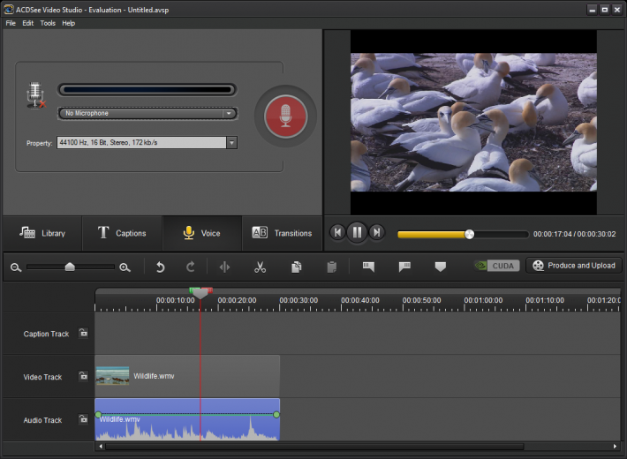The image size is (627, 459).
Task: Click the right audio volume envelope point
Action: point(276,415)
